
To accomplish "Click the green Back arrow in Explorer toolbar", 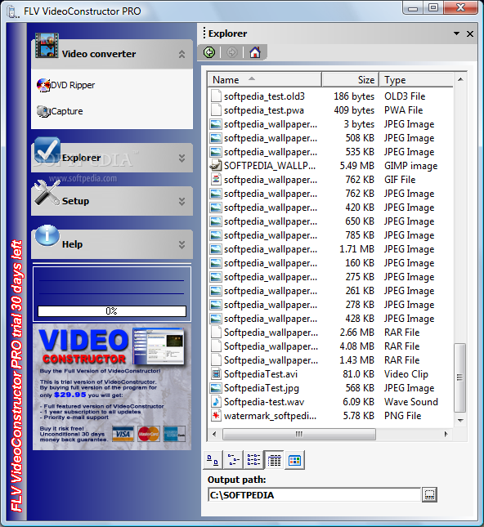I will pyautogui.click(x=209, y=52).
